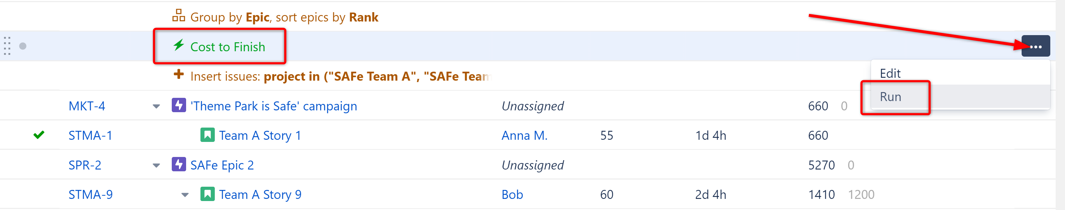Open 'Theme Park is Safe' campaign issue
1065x210 pixels.
273,106
